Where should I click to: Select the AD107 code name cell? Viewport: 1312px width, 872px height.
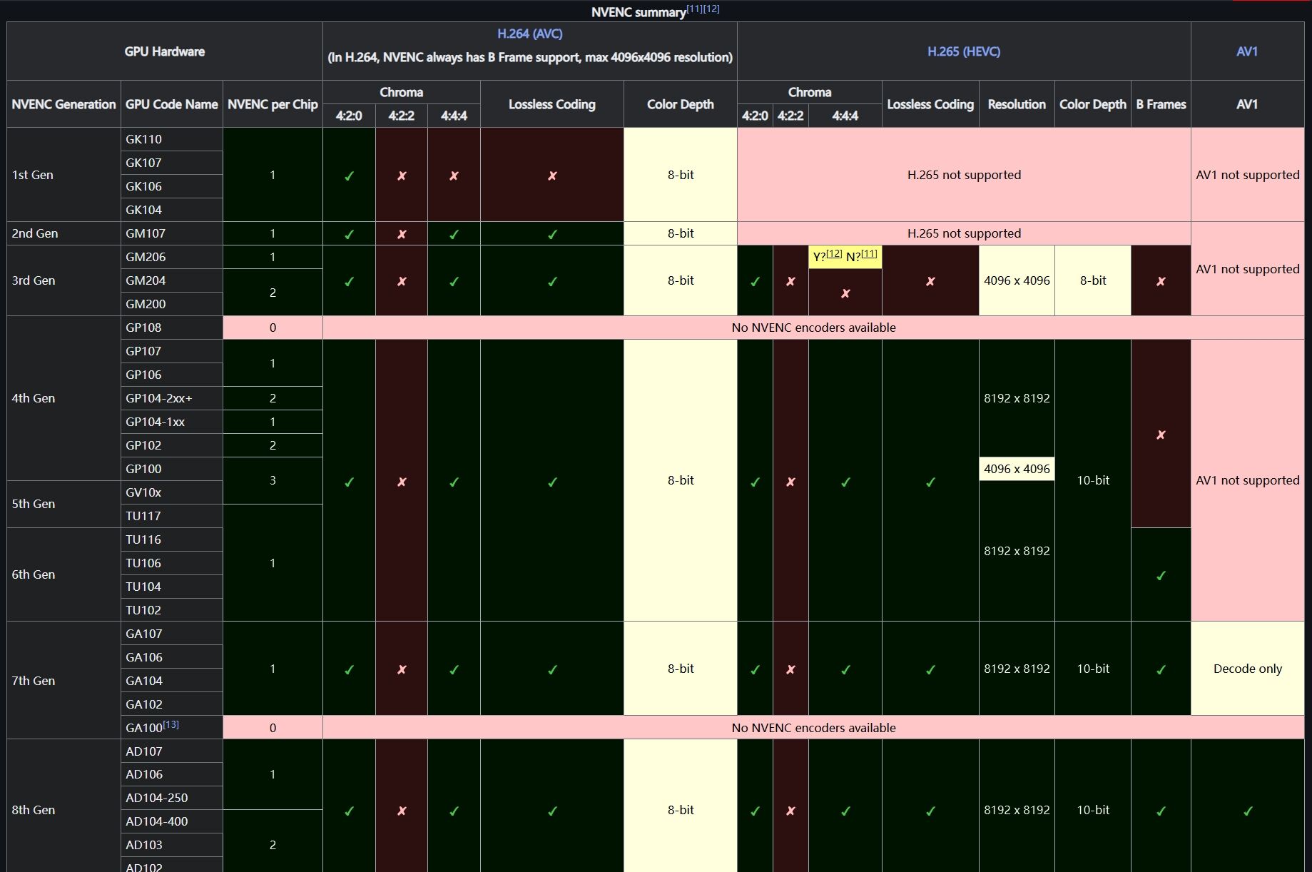[x=171, y=751]
